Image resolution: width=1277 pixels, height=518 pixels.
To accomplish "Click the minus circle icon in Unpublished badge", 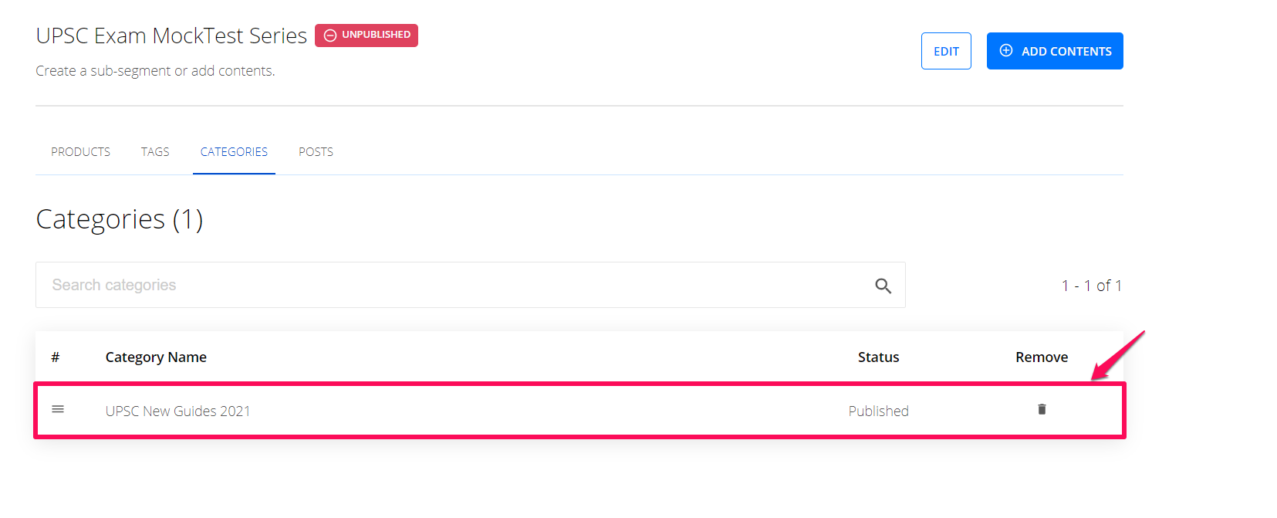I will [x=330, y=36].
